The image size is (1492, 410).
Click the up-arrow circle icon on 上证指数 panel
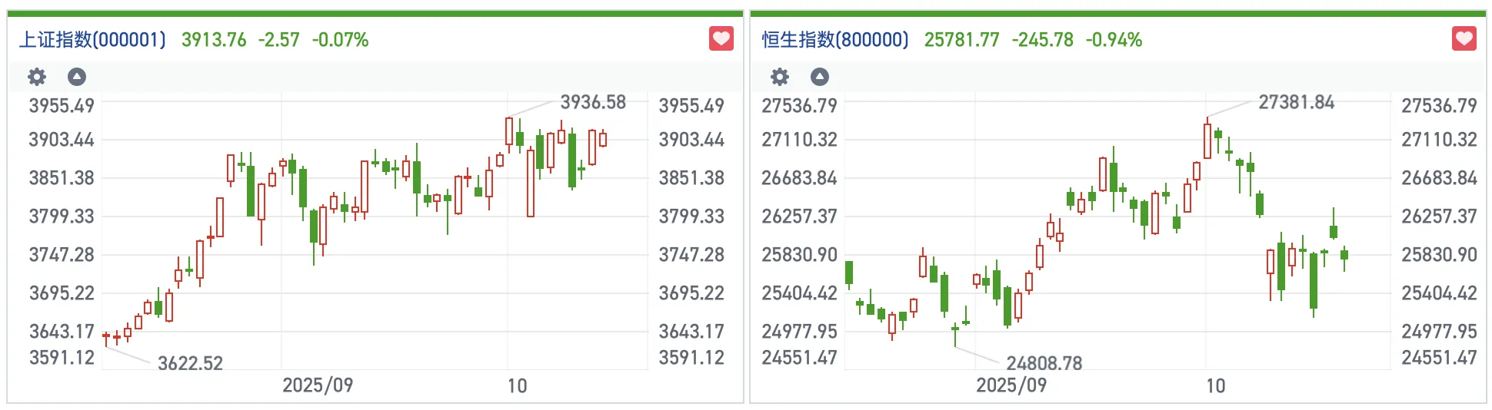77,77
